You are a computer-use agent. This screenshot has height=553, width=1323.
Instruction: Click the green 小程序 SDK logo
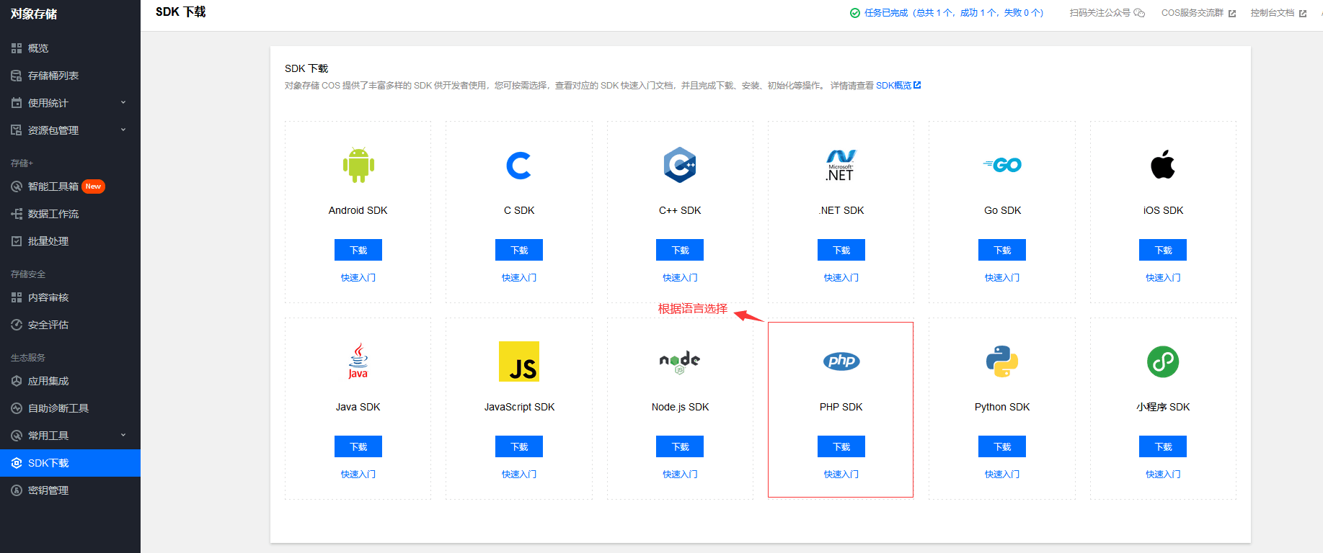click(x=1163, y=361)
